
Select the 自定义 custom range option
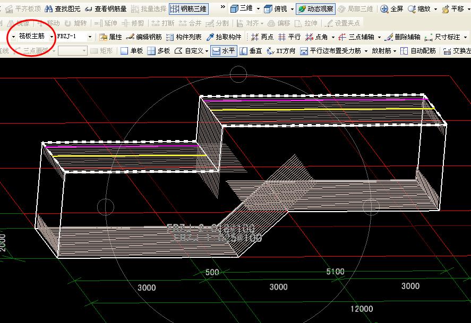tap(189, 51)
